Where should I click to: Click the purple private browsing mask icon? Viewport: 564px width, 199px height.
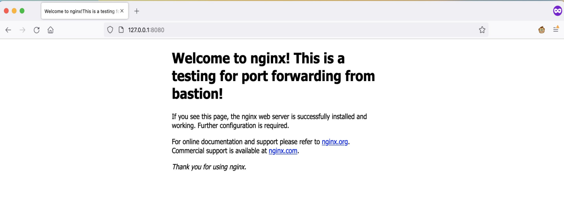[x=557, y=11]
